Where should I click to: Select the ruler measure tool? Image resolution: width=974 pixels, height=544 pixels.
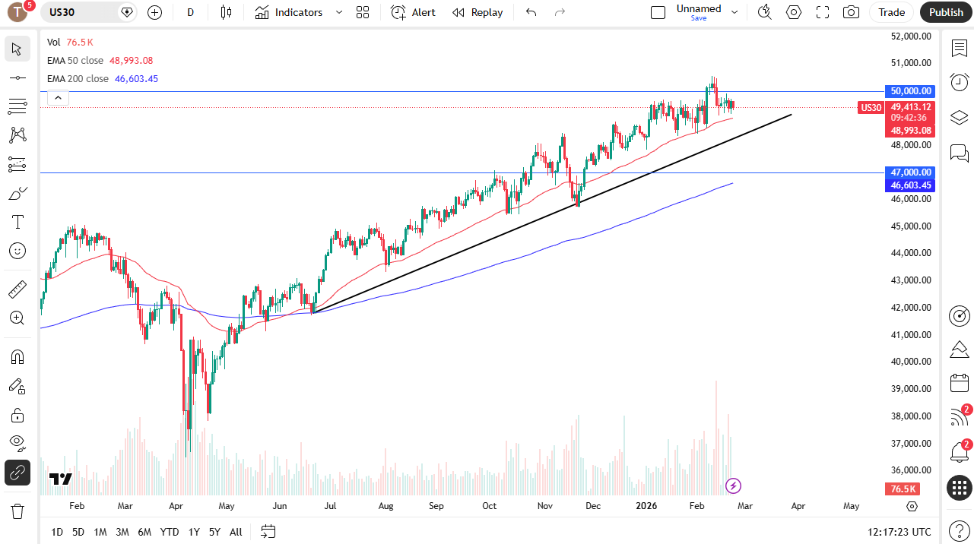pyautogui.click(x=17, y=289)
